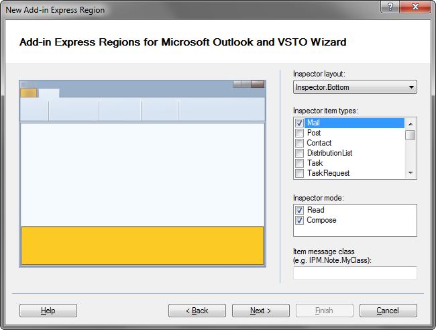The width and height of the screenshot is (436, 330).
Task: Open the Inspector layout dropdown
Action: (355, 87)
